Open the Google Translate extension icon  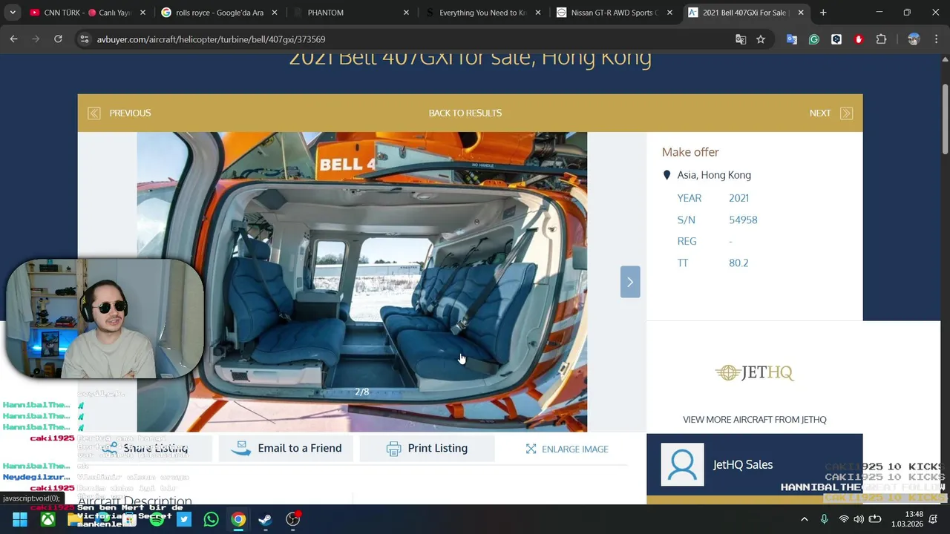(792, 39)
